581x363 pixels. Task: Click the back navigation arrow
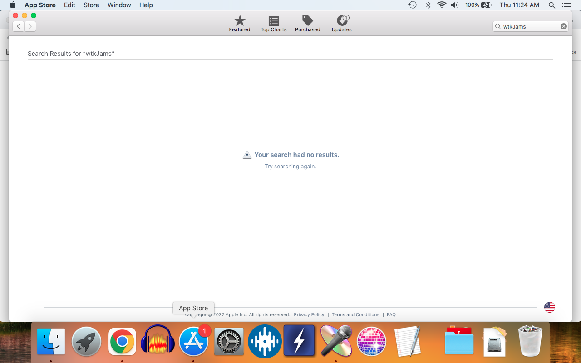pyautogui.click(x=18, y=26)
